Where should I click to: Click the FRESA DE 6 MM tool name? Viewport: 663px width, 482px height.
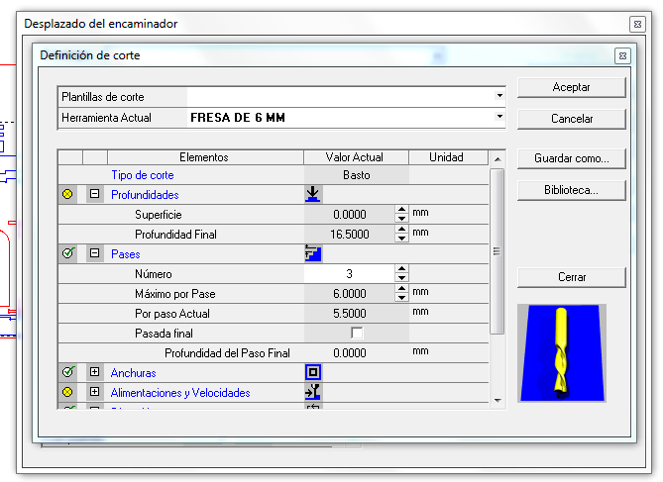[x=238, y=118]
